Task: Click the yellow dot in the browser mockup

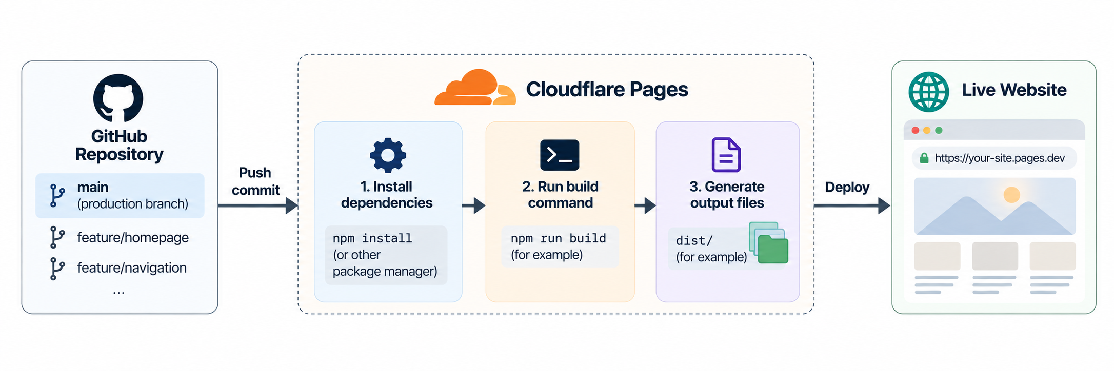Action: [927, 130]
